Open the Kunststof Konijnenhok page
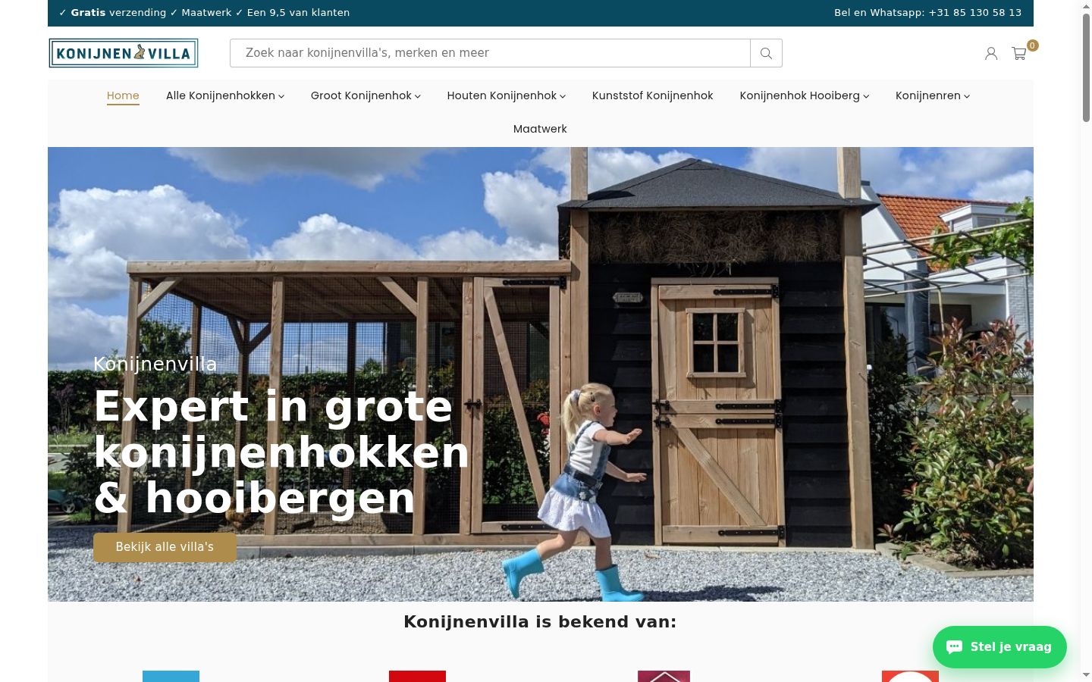The width and height of the screenshot is (1092, 682). [652, 95]
